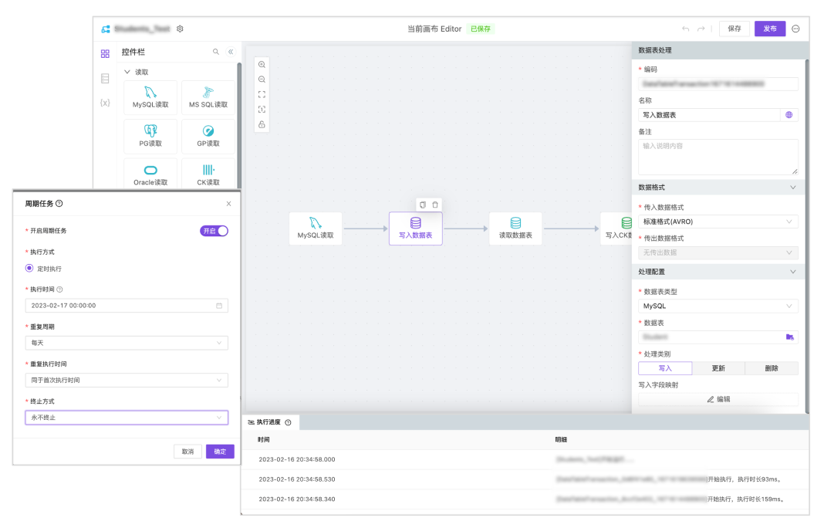Click the copy icon above the 写入数据表 node
The image size is (824, 528).
click(422, 205)
